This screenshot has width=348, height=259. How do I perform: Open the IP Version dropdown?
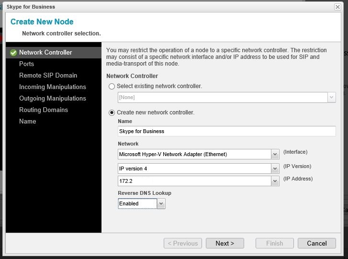coord(275,169)
